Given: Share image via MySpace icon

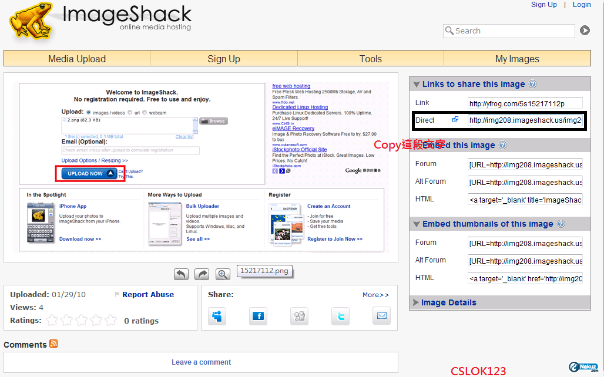Looking at the screenshot, I should coord(217,316).
